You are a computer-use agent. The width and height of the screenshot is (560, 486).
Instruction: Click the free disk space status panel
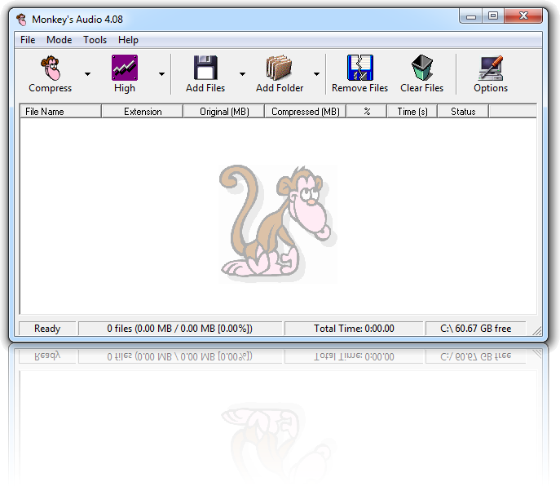(x=476, y=329)
